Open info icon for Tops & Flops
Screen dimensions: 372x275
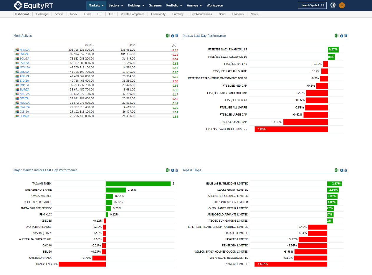pos(342,170)
